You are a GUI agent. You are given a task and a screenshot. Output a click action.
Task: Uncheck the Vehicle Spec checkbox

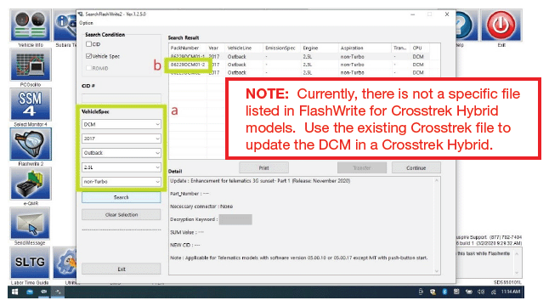pos(88,56)
